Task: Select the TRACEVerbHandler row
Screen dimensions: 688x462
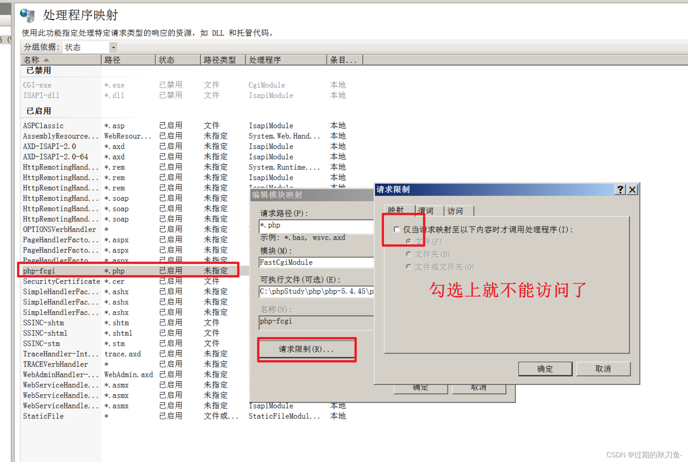Action: click(135, 365)
